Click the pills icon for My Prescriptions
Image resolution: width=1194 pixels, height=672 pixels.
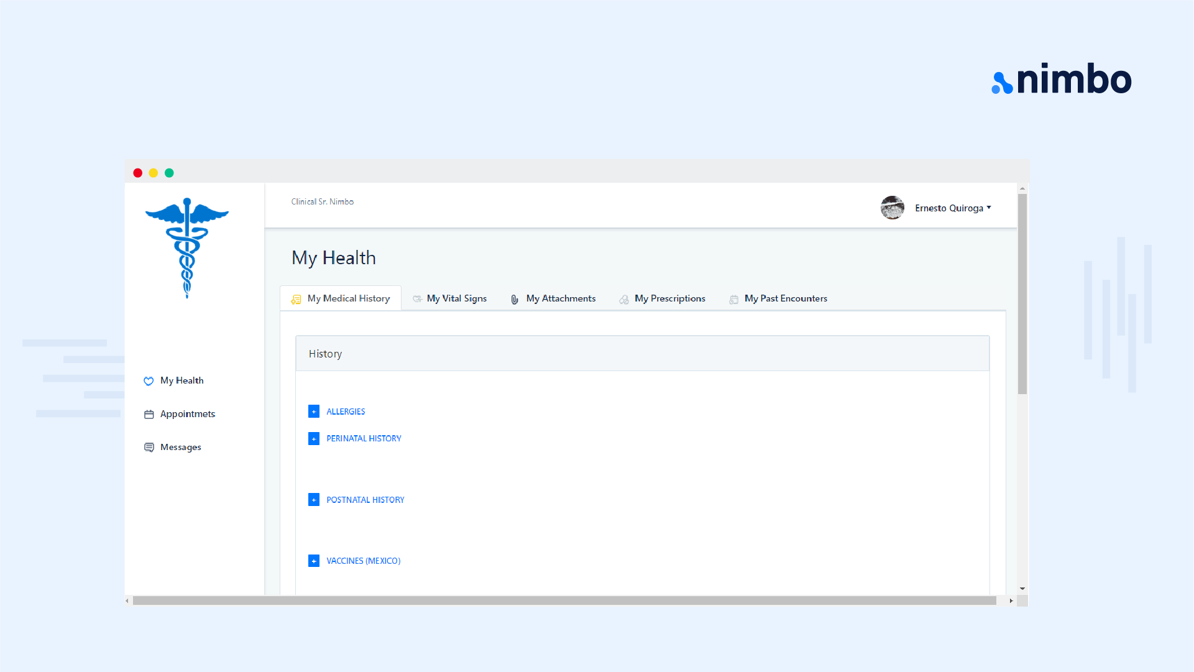pyautogui.click(x=623, y=300)
